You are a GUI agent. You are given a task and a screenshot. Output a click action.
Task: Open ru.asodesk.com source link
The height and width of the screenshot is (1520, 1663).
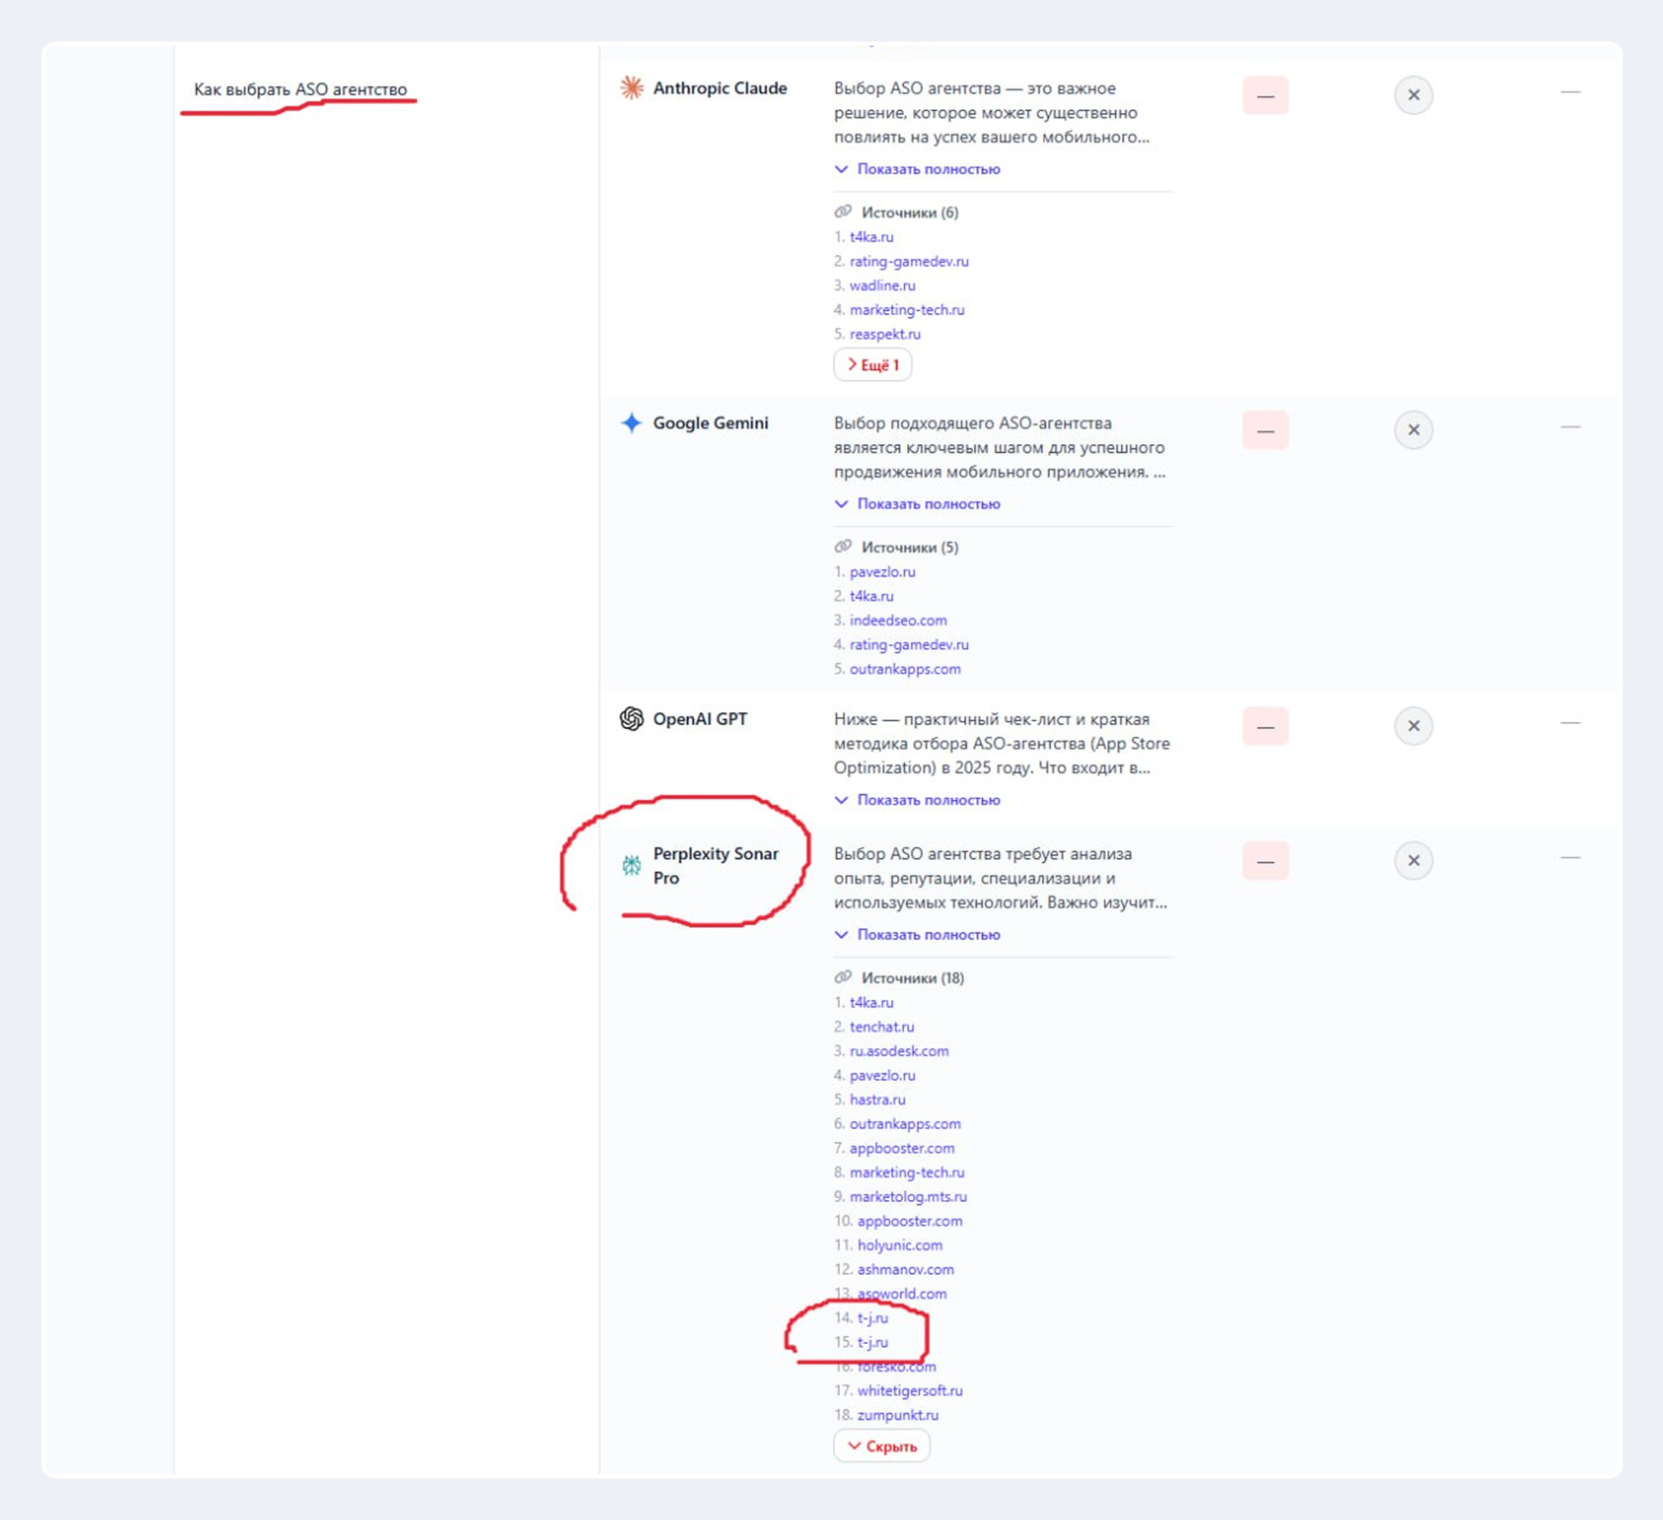tap(898, 1052)
